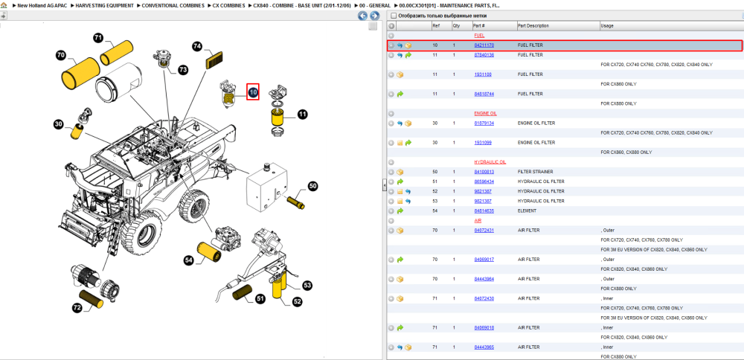This screenshot has height=360, width=744.
Task: Navigate to previous illustration with back arrow
Action: [x=362, y=16]
